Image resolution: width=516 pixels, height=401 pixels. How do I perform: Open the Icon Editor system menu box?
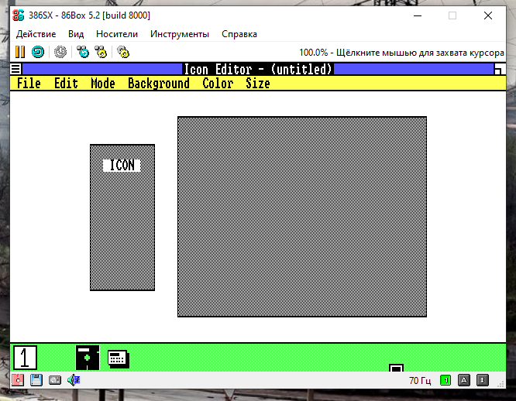tap(16, 70)
